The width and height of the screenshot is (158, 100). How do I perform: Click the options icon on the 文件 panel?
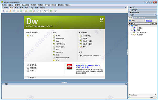[156, 15]
